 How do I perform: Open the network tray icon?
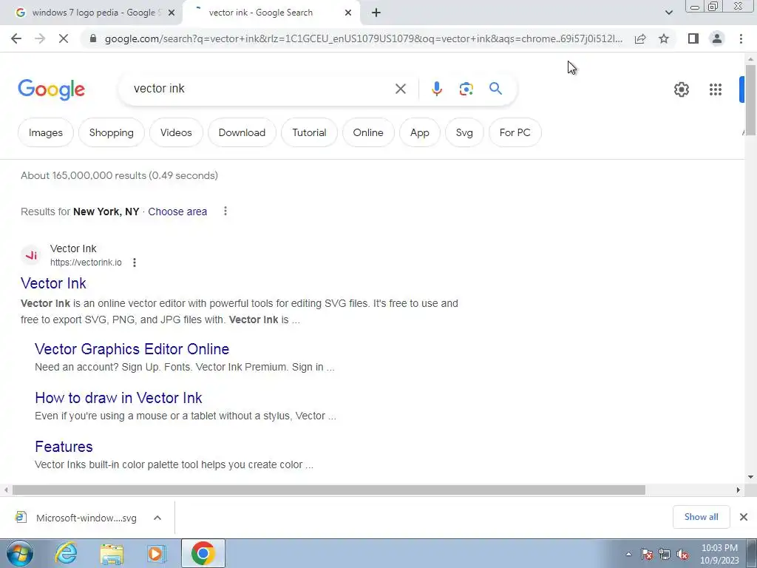(665, 554)
